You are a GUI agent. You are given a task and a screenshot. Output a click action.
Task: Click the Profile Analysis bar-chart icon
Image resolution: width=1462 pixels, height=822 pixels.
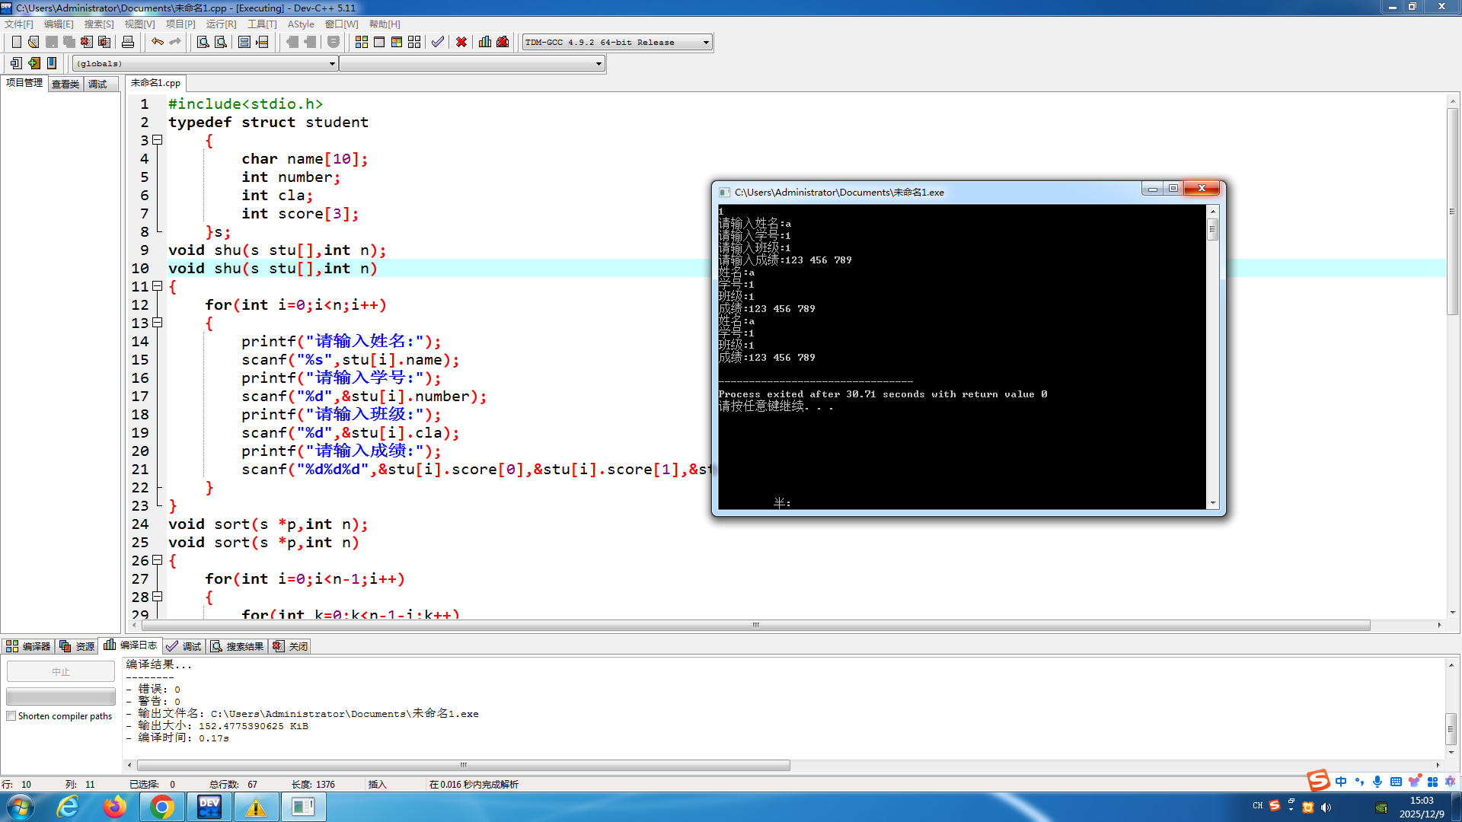pos(485,42)
